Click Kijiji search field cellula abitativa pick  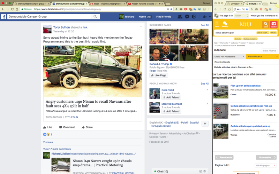[x=235, y=33]
